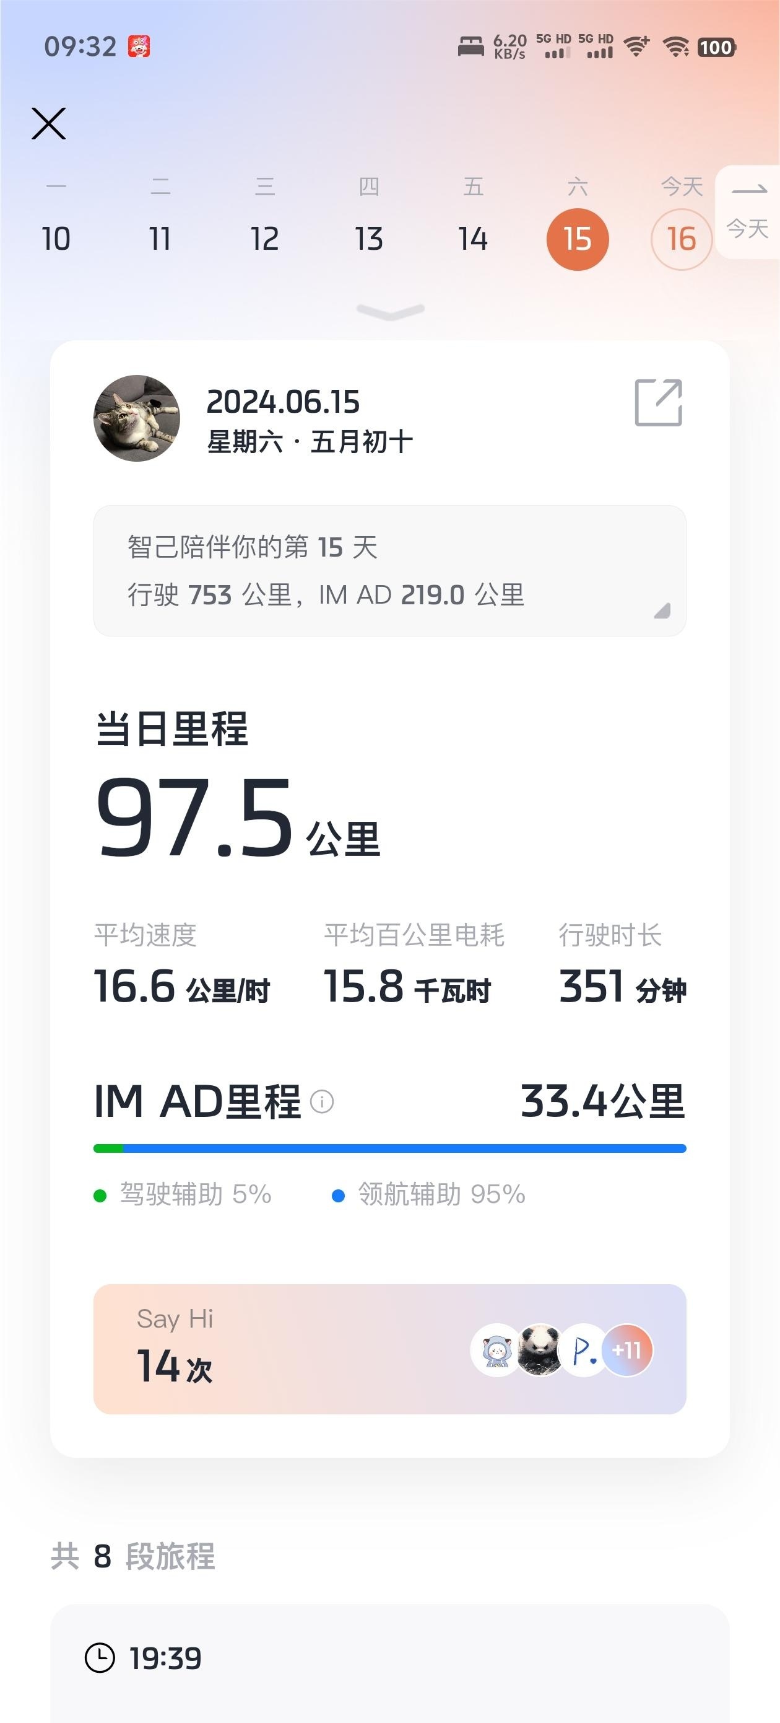Jump to today using the arrow 今天 button

click(x=747, y=211)
